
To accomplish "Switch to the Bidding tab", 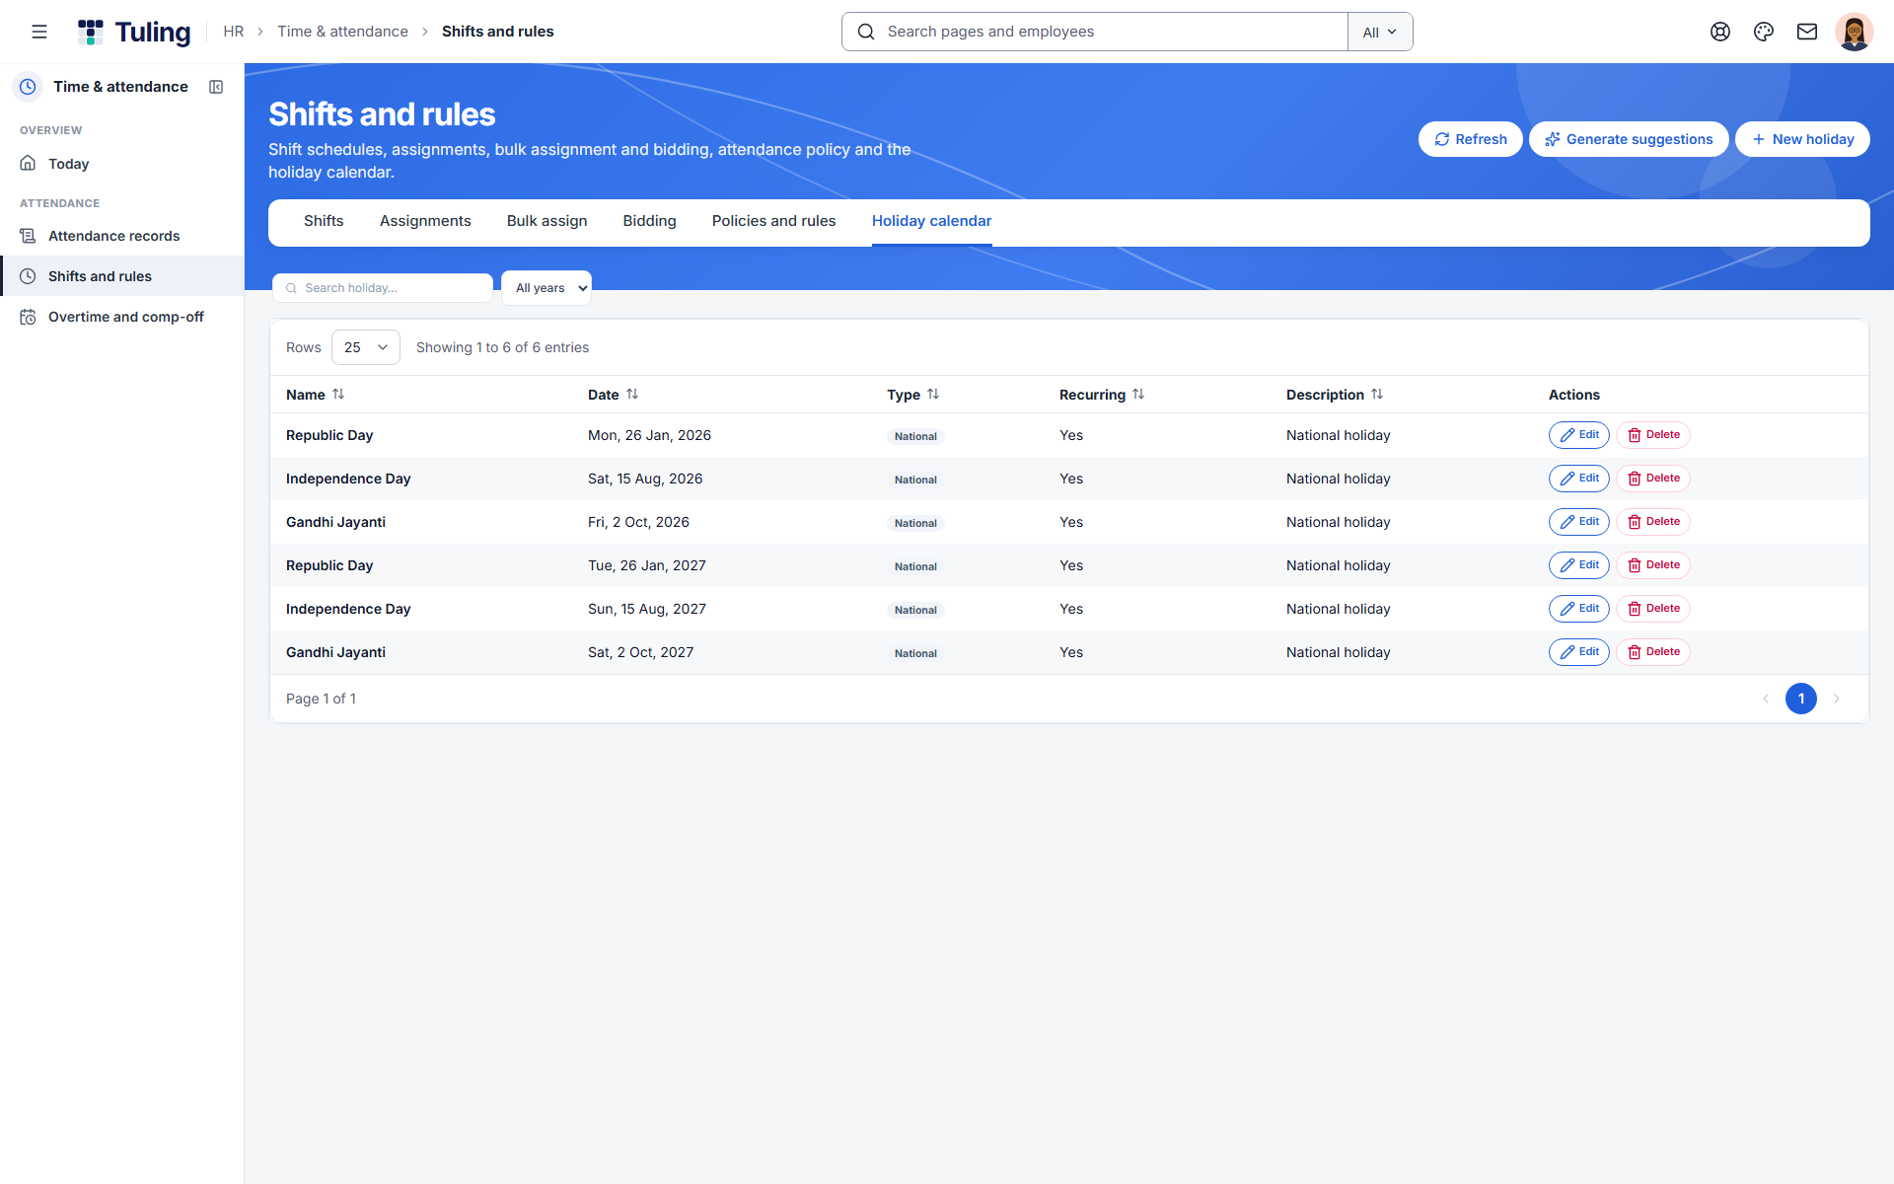I will click(649, 221).
